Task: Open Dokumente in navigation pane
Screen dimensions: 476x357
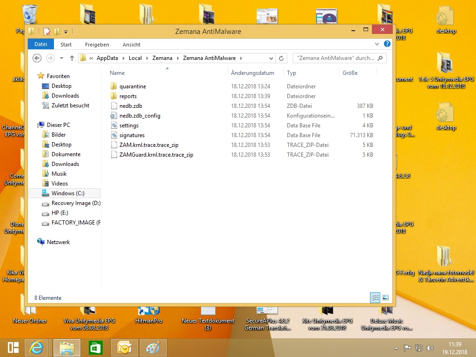Action: tap(66, 154)
